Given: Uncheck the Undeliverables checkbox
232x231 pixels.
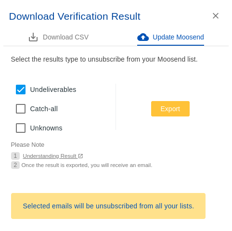Looking at the screenshot, I should click(21, 90).
